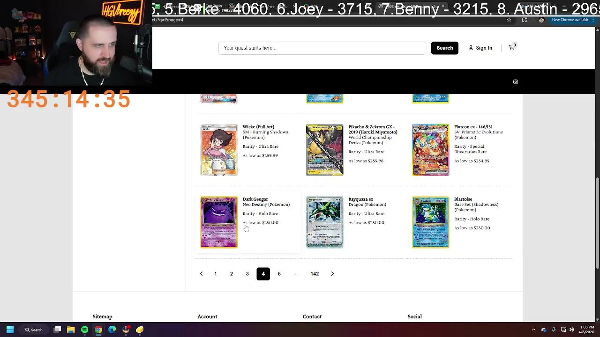Viewport: 600px width, 337px height.
Task: Select current page 4 in pagination
Action: [263, 274]
